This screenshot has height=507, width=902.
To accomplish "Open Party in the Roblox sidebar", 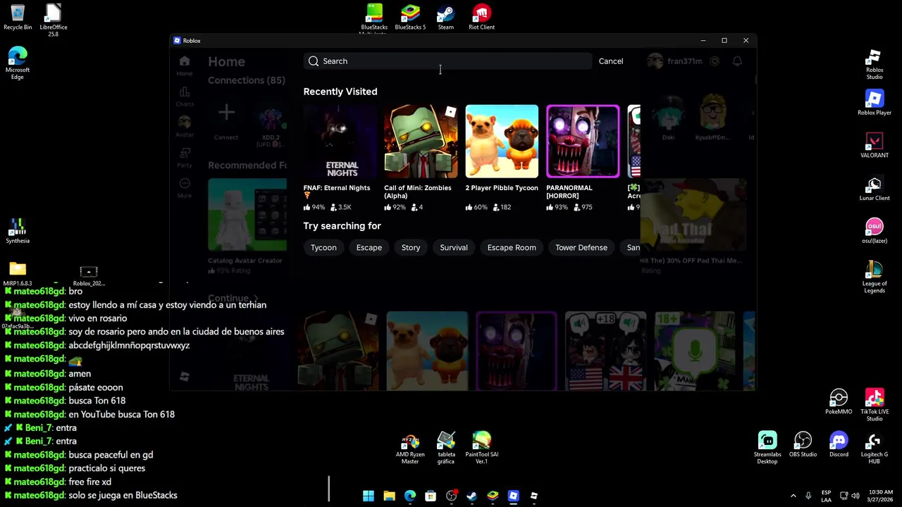I will point(185,157).
